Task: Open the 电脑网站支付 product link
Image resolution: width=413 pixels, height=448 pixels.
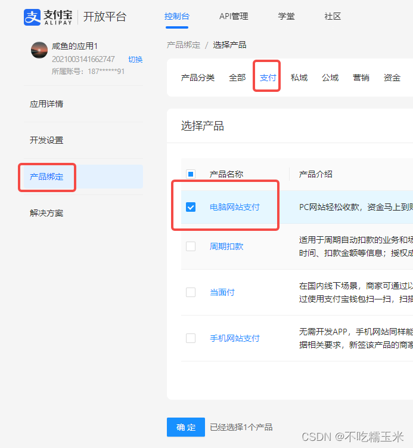Action: click(235, 207)
